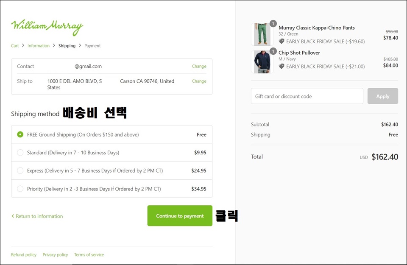Click the William Murray logo

pyautogui.click(x=47, y=27)
